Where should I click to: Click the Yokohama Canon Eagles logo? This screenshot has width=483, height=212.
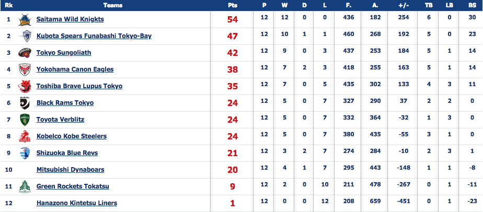pyautogui.click(x=25, y=69)
